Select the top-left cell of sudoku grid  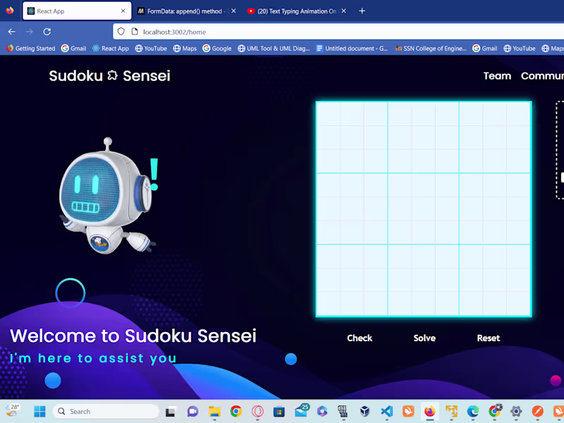[x=329, y=114]
